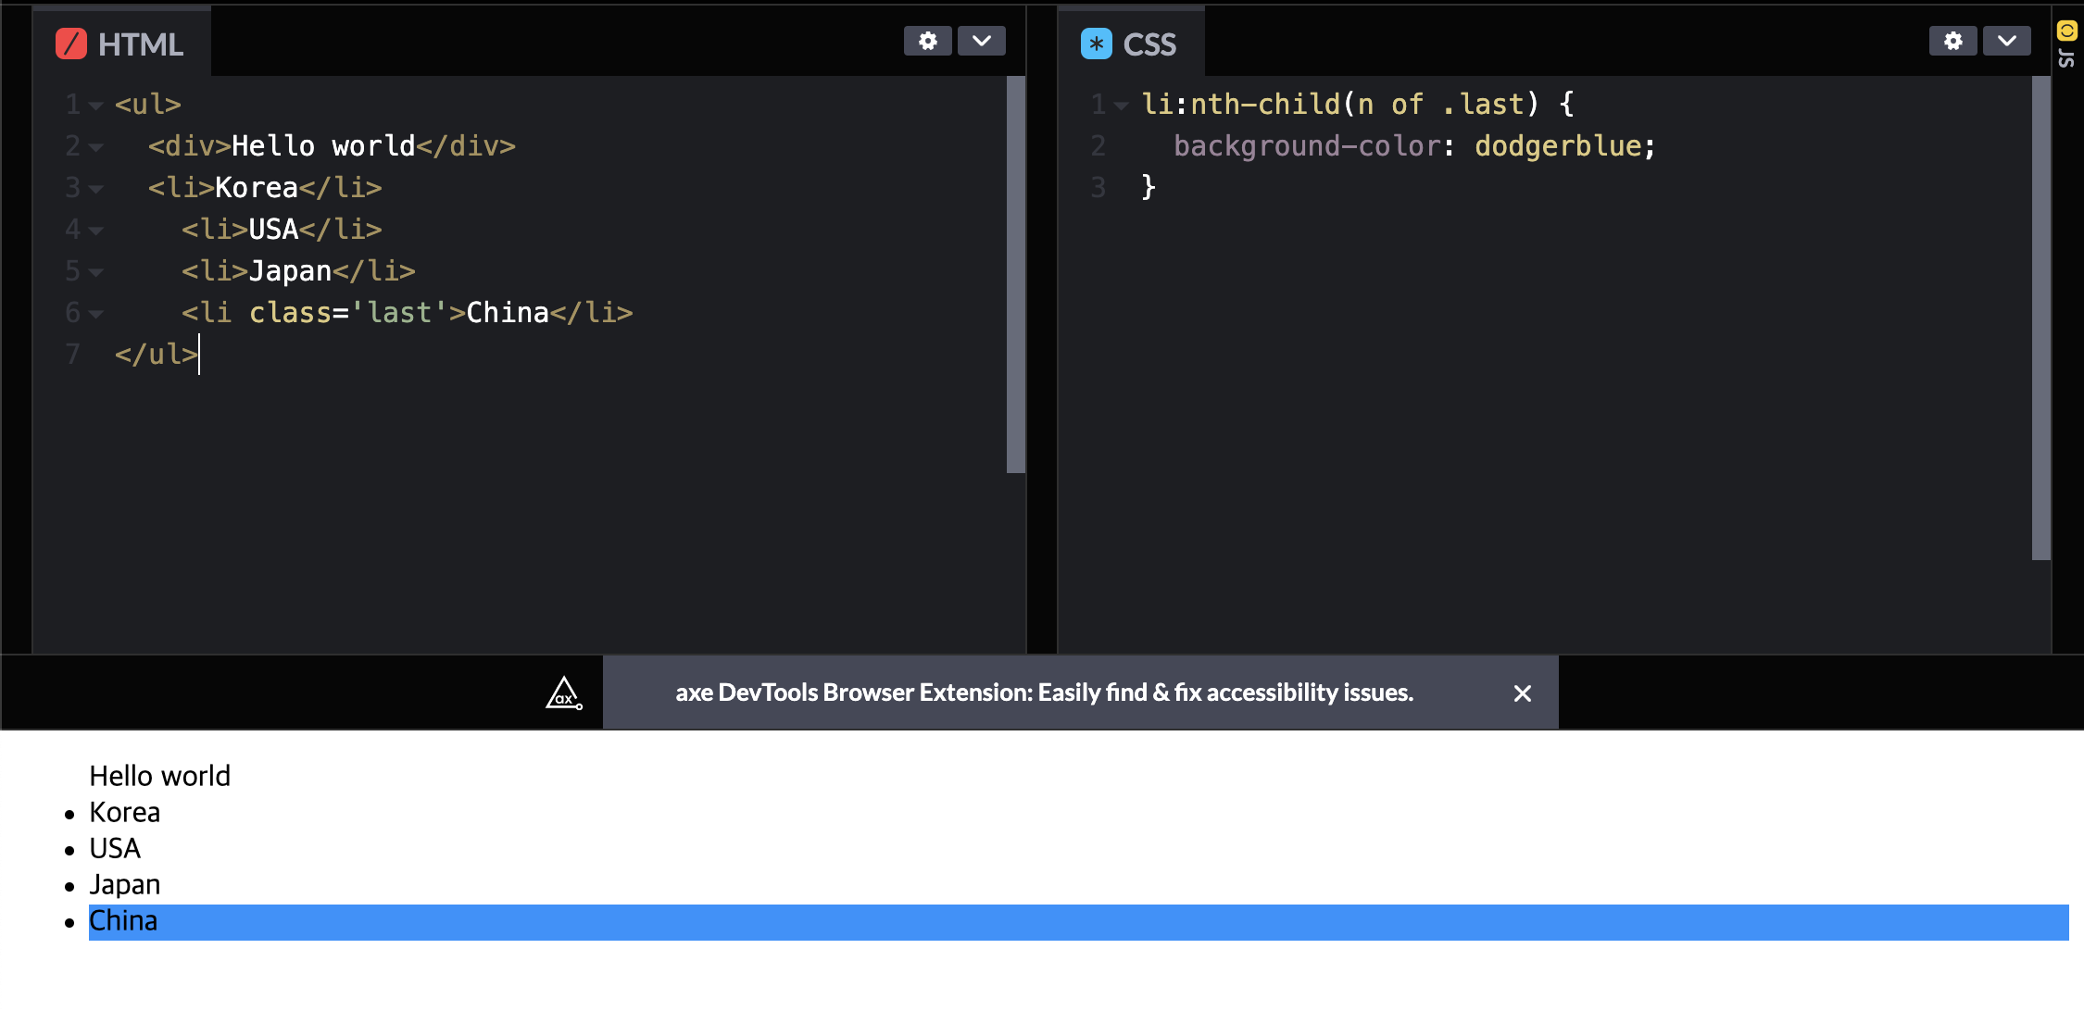The height and width of the screenshot is (1011, 2084).
Task: Fold the HTML line 6 li arrow
Action: (96, 314)
